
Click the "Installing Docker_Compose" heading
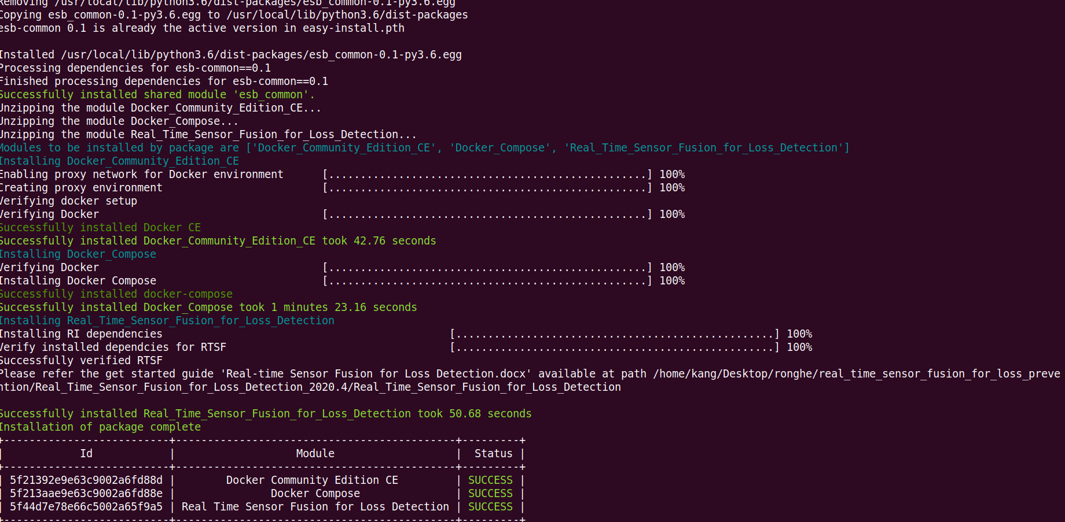coord(78,254)
